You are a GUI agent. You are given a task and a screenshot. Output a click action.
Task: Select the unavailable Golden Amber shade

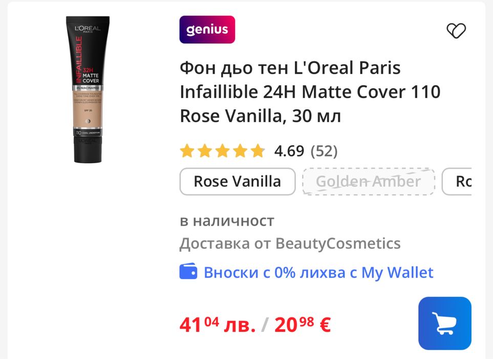[369, 182]
